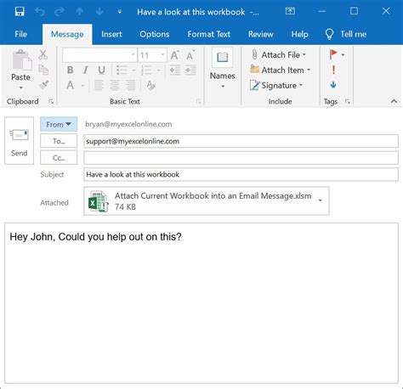Image resolution: width=403 pixels, height=389 pixels.
Task: Select the Message tab
Action: click(67, 34)
